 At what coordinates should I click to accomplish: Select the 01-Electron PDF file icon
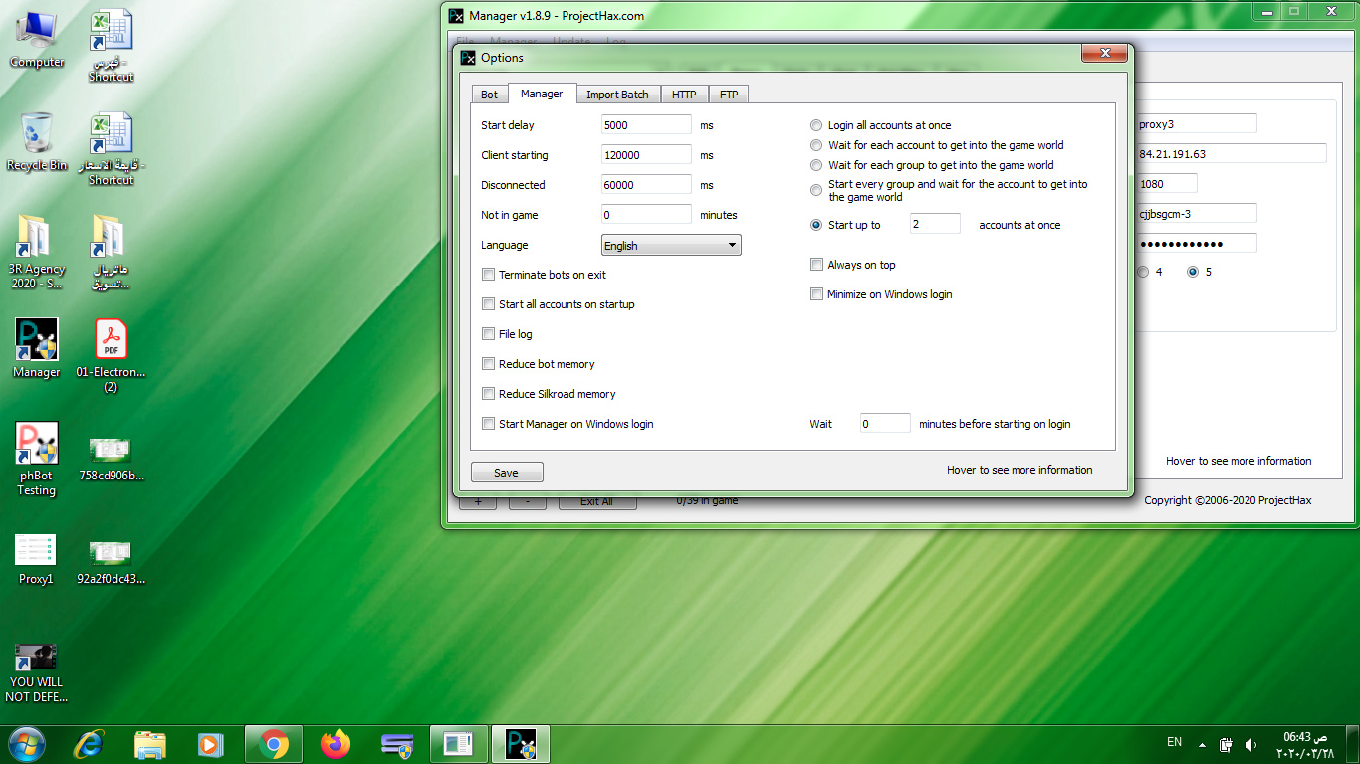tap(111, 341)
